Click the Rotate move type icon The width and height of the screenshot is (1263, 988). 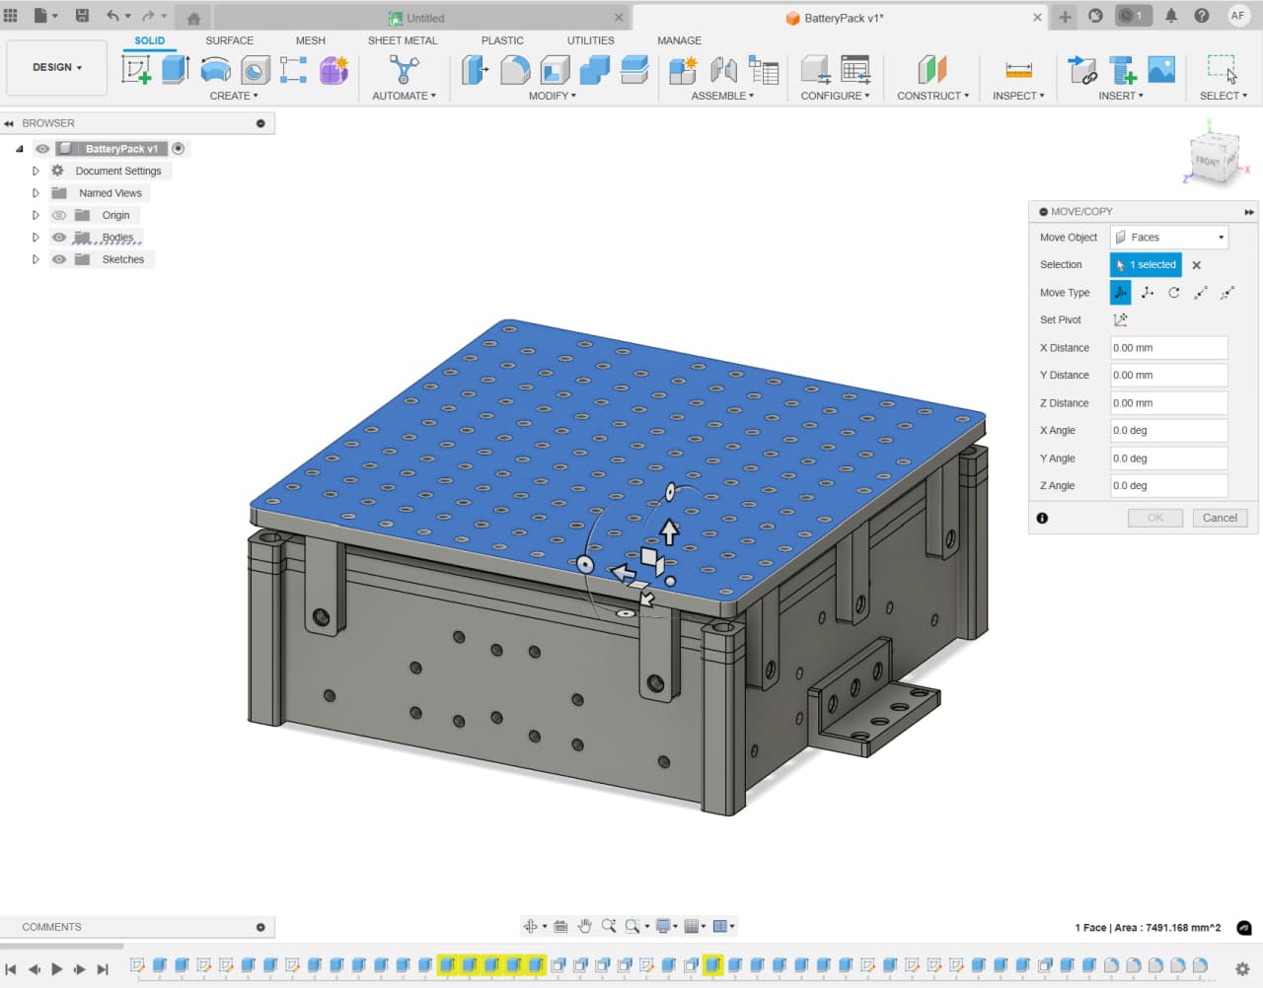(x=1174, y=293)
